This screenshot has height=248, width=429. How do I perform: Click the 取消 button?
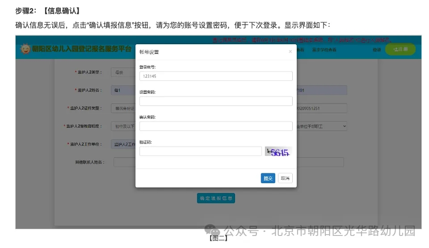285,178
